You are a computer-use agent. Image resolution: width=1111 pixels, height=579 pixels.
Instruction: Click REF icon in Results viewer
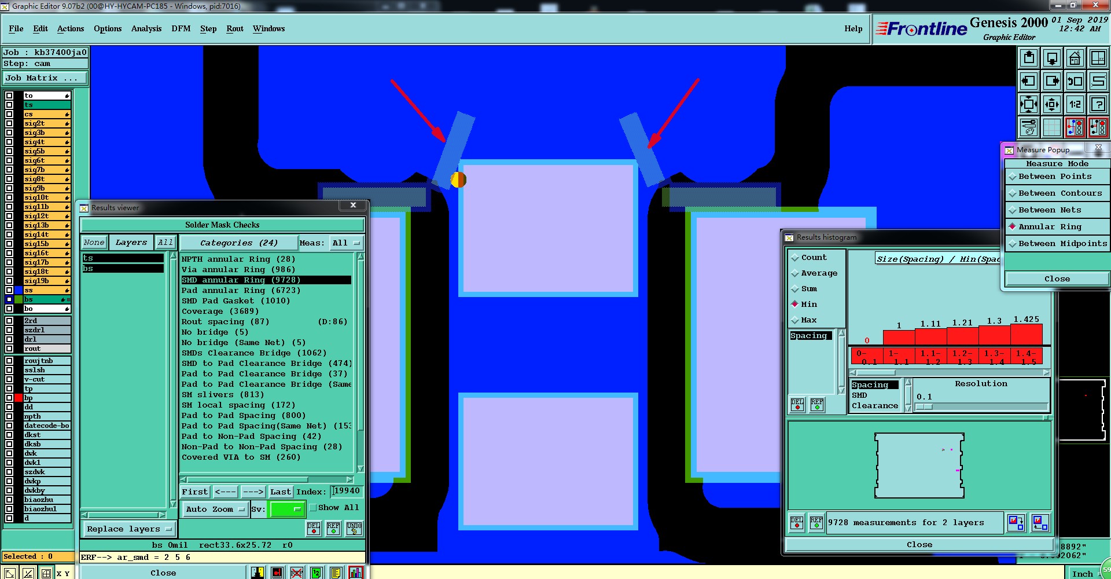[x=333, y=528]
